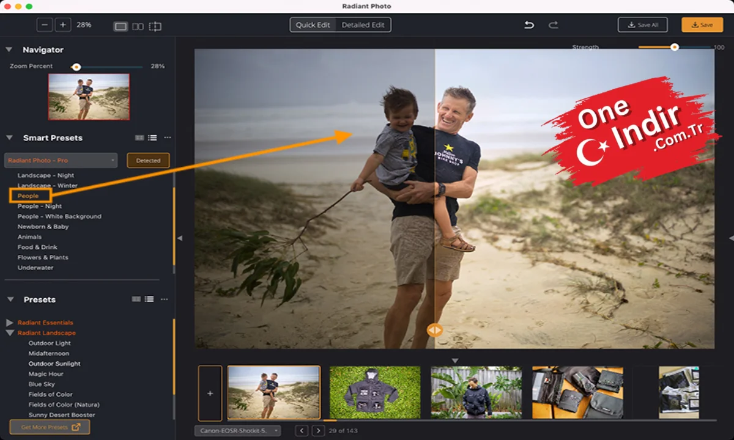Select the split view compare icon
The height and width of the screenshot is (440, 734).
(155, 26)
